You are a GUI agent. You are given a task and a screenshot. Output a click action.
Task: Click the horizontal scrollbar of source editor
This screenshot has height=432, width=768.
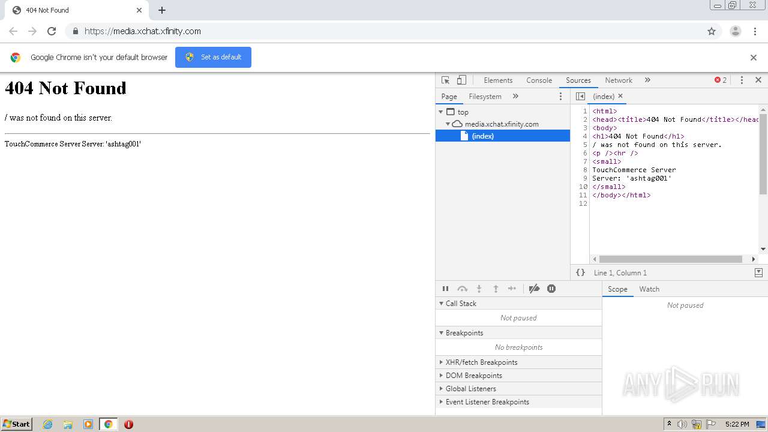[x=670, y=259]
